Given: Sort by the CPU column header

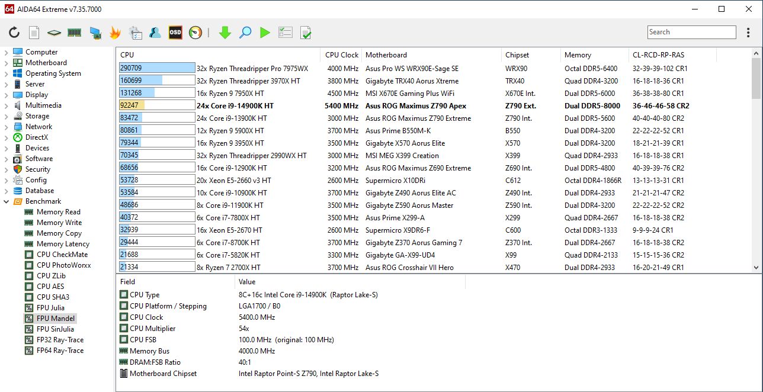Looking at the screenshot, I should tap(218, 55).
